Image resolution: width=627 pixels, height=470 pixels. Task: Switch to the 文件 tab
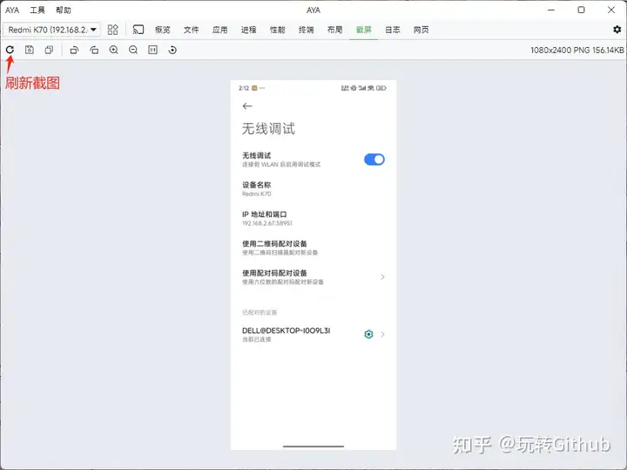click(192, 30)
